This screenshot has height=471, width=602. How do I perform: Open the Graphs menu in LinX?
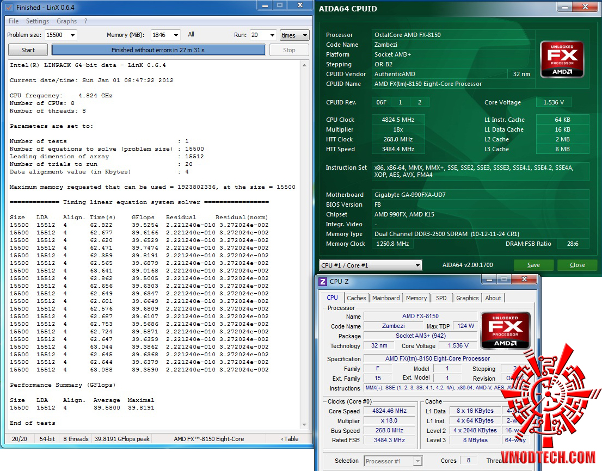[66, 21]
